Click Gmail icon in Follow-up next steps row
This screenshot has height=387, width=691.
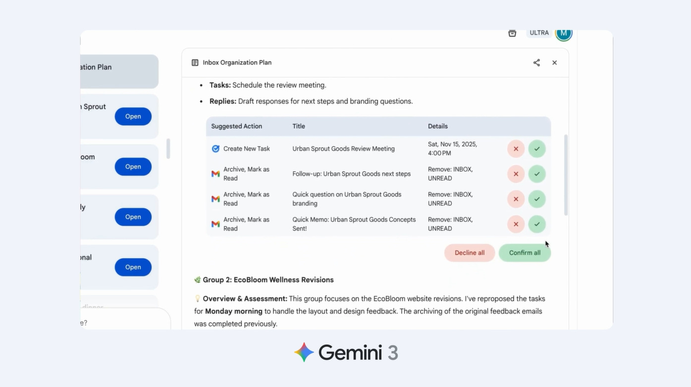pos(215,174)
